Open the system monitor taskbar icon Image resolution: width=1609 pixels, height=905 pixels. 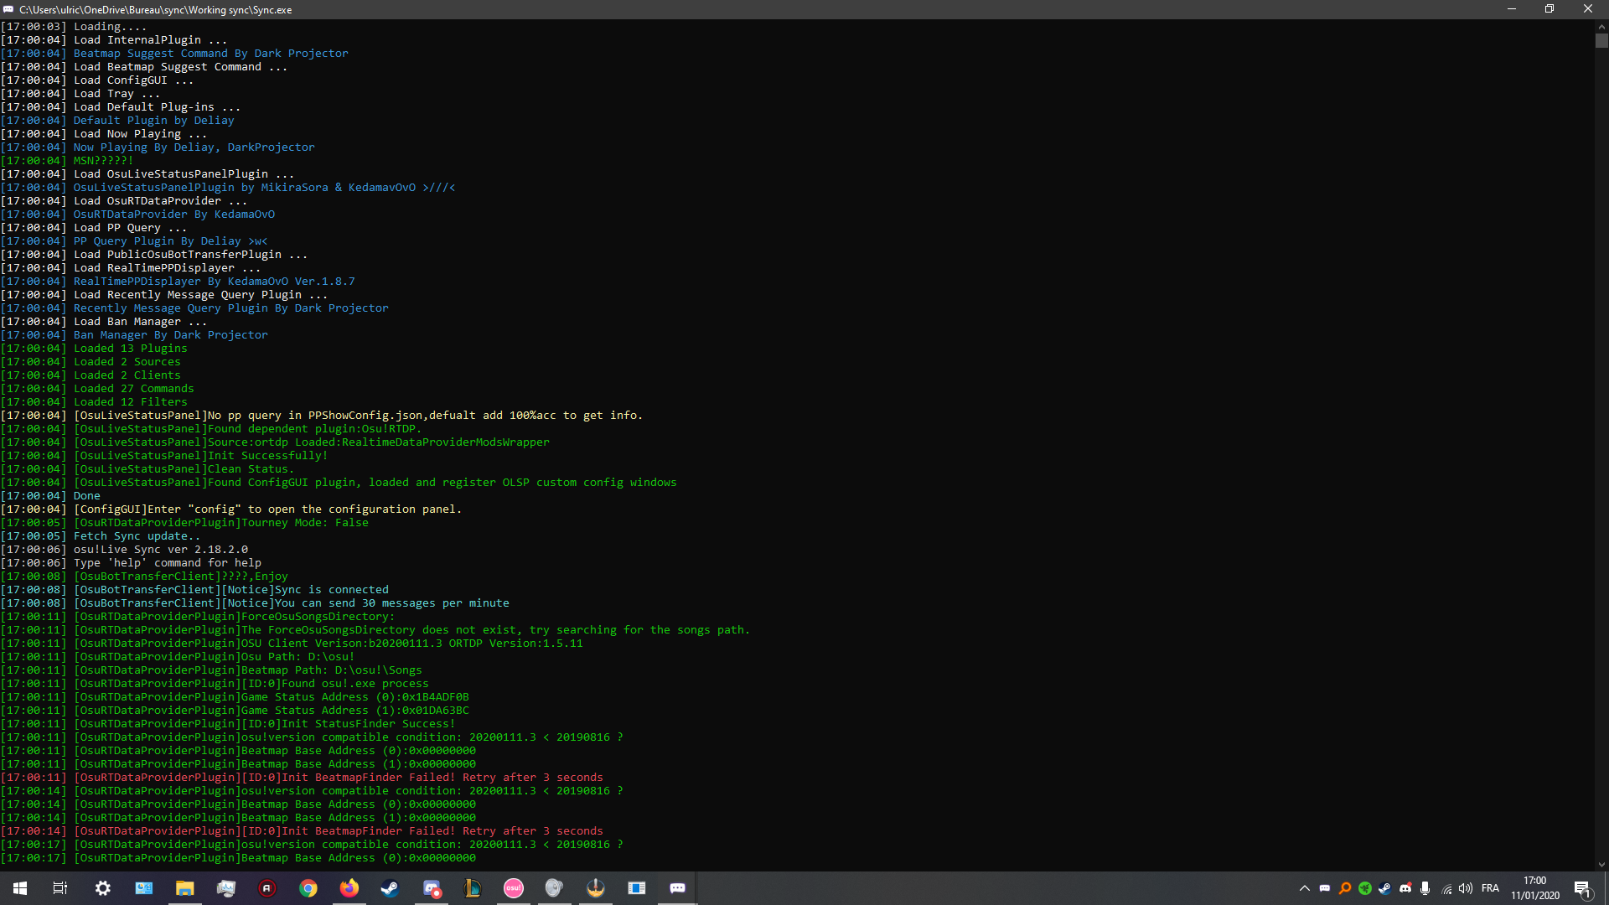pyautogui.click(x=225, y=888)
